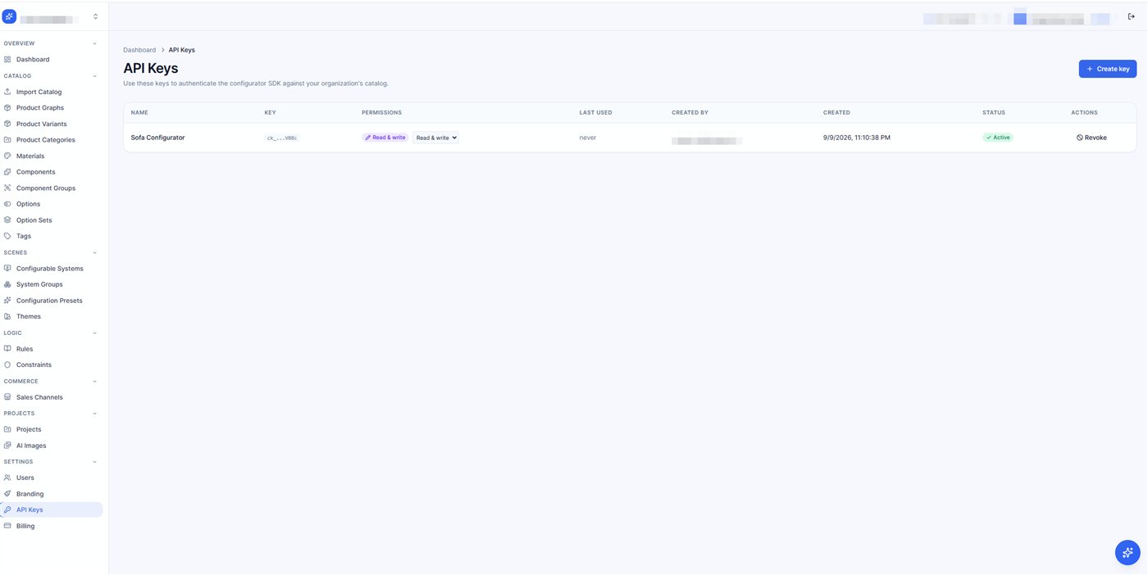Collapse the OVERVIEW section chevron
1148x575 pixels.
point(94,43)
